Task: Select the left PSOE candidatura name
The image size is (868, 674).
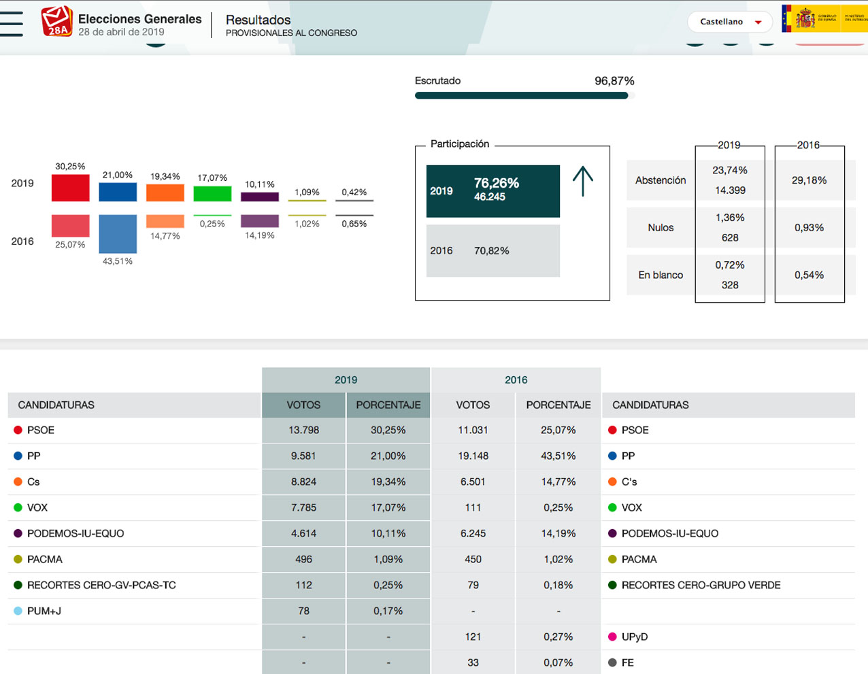Action: pyautogui.click(x=41, y=430)
